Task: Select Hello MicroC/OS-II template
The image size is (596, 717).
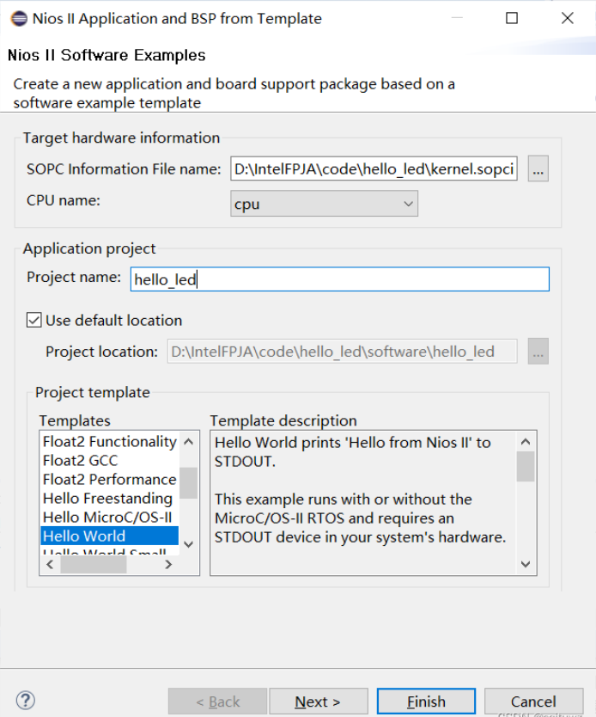Action: pyautogui.click(x=107, y=518)
